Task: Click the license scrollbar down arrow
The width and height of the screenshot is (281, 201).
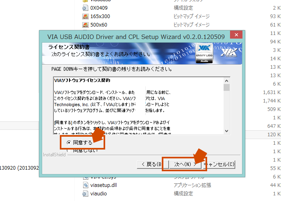Action: (226, 131)
